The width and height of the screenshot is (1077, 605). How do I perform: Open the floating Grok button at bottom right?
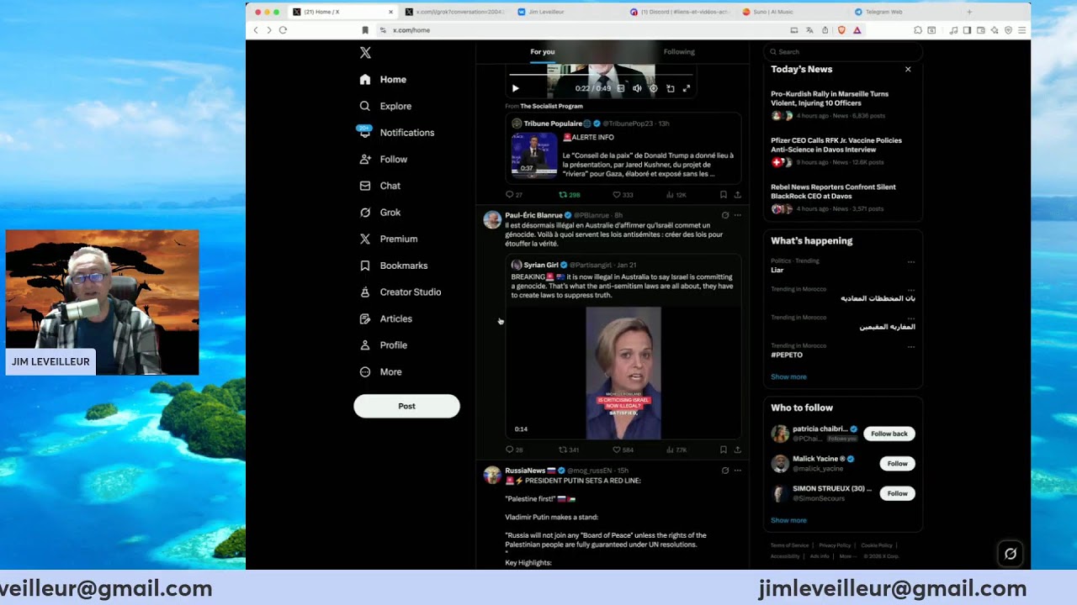pos(1011,554)
